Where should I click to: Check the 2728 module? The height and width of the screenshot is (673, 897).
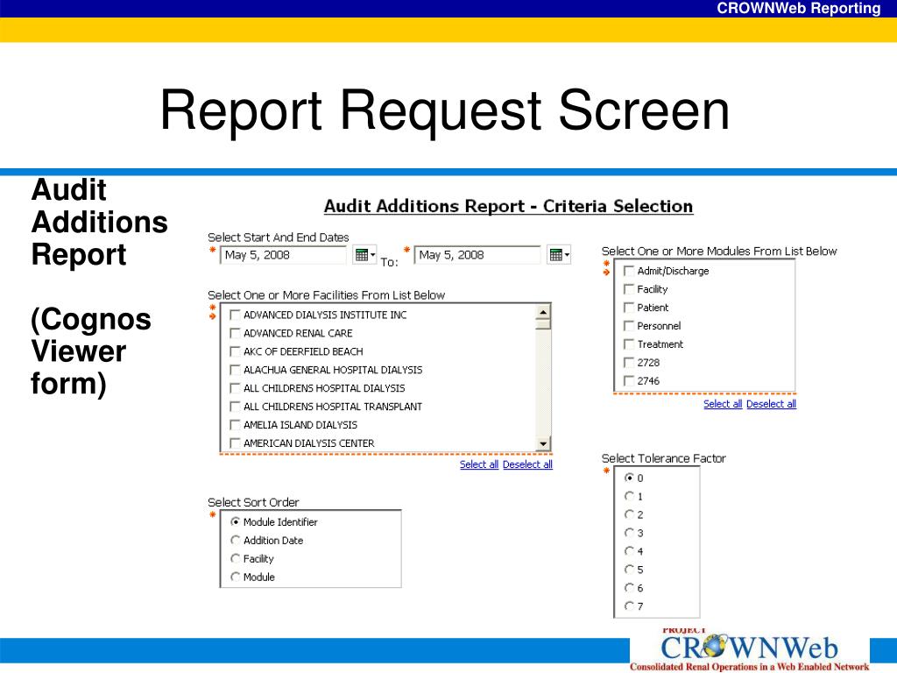point(629,362)
